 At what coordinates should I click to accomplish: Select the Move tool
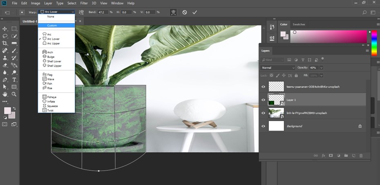(x=5, y=29)
